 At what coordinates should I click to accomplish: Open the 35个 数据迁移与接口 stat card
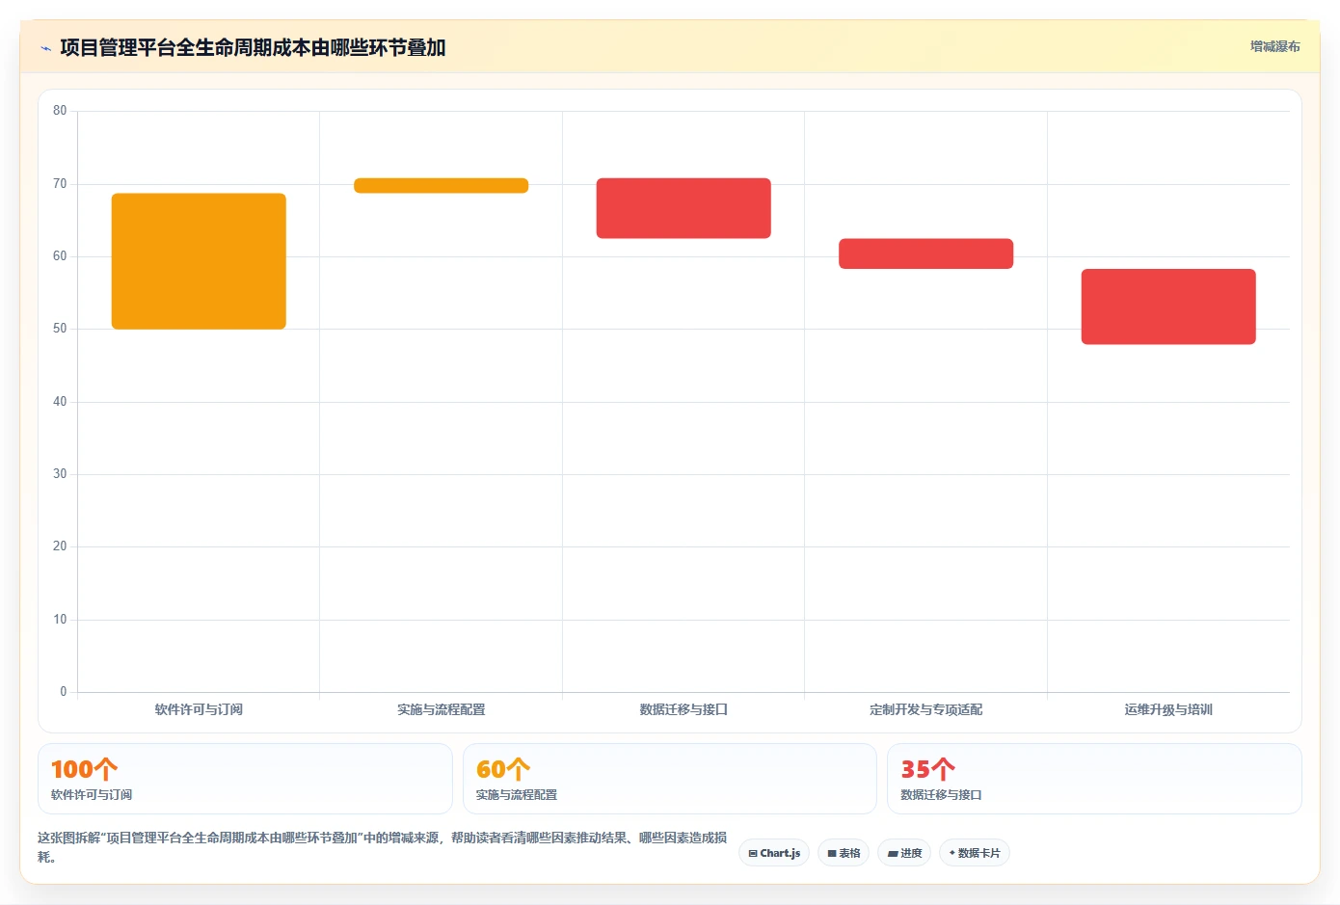tap(1094, 779)
